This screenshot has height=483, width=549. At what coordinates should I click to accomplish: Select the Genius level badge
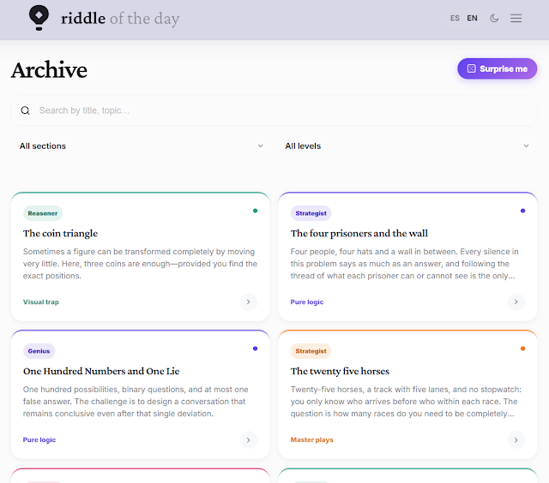click(39, 351)
